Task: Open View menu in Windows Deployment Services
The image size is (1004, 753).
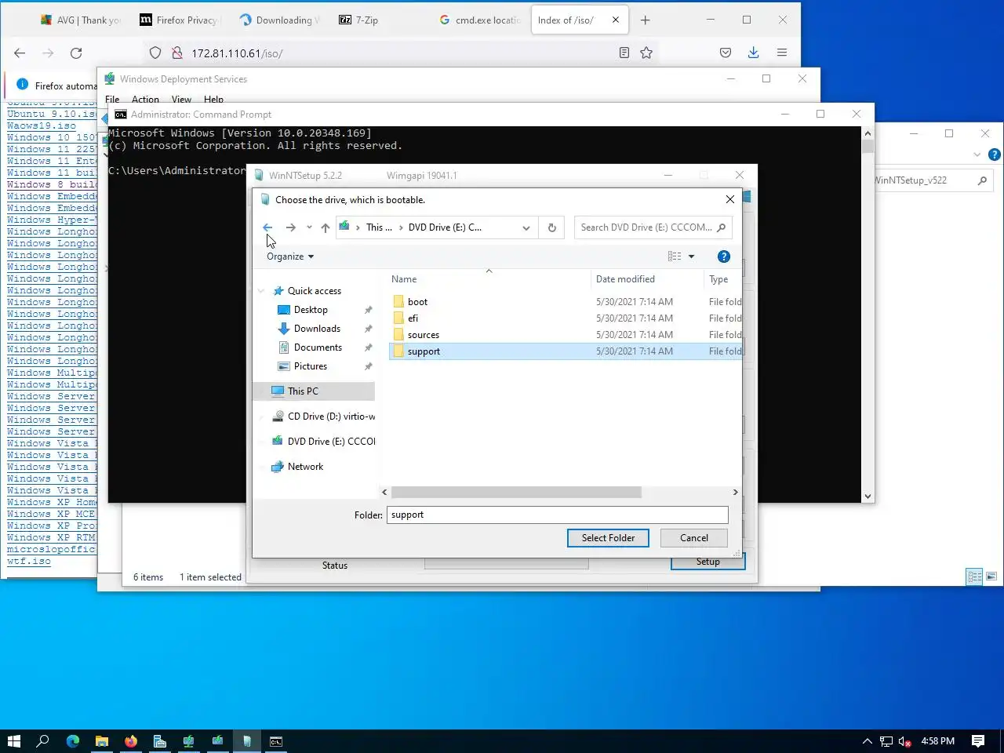Action: (181, 100)
